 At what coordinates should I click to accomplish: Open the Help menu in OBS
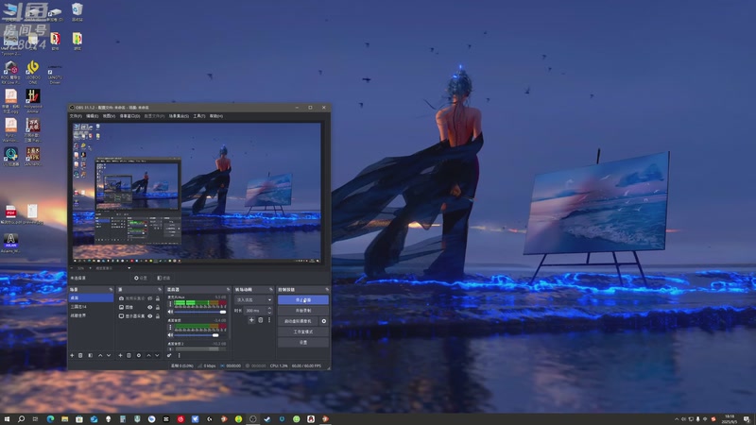216,116
